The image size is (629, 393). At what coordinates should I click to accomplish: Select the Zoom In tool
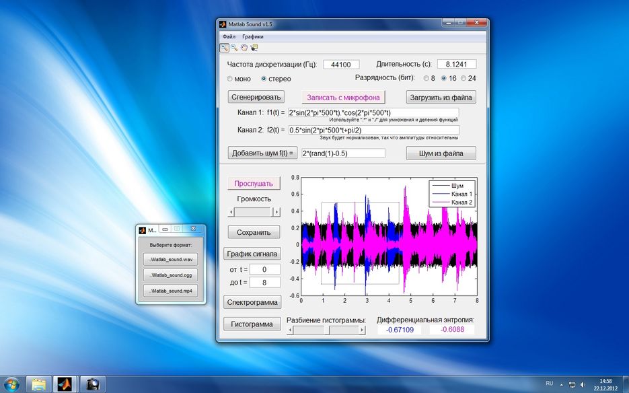click(225, 48)
